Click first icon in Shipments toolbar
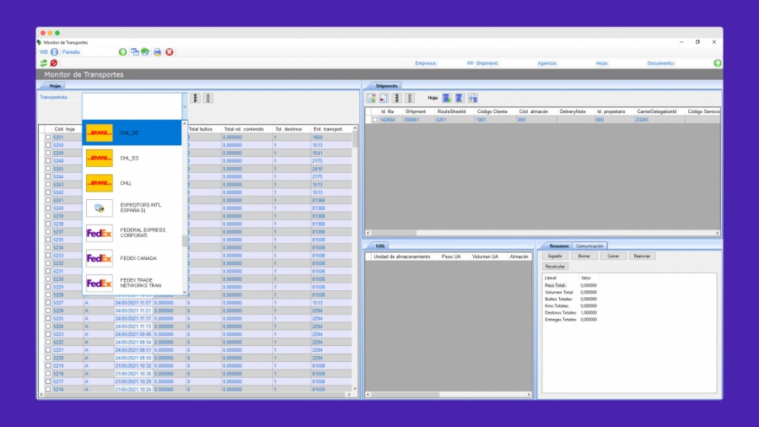Screen dimensions: 759x427 click(x=372, y=98)
